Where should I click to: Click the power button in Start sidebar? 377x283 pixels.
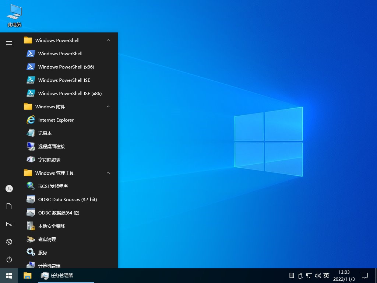9,259
